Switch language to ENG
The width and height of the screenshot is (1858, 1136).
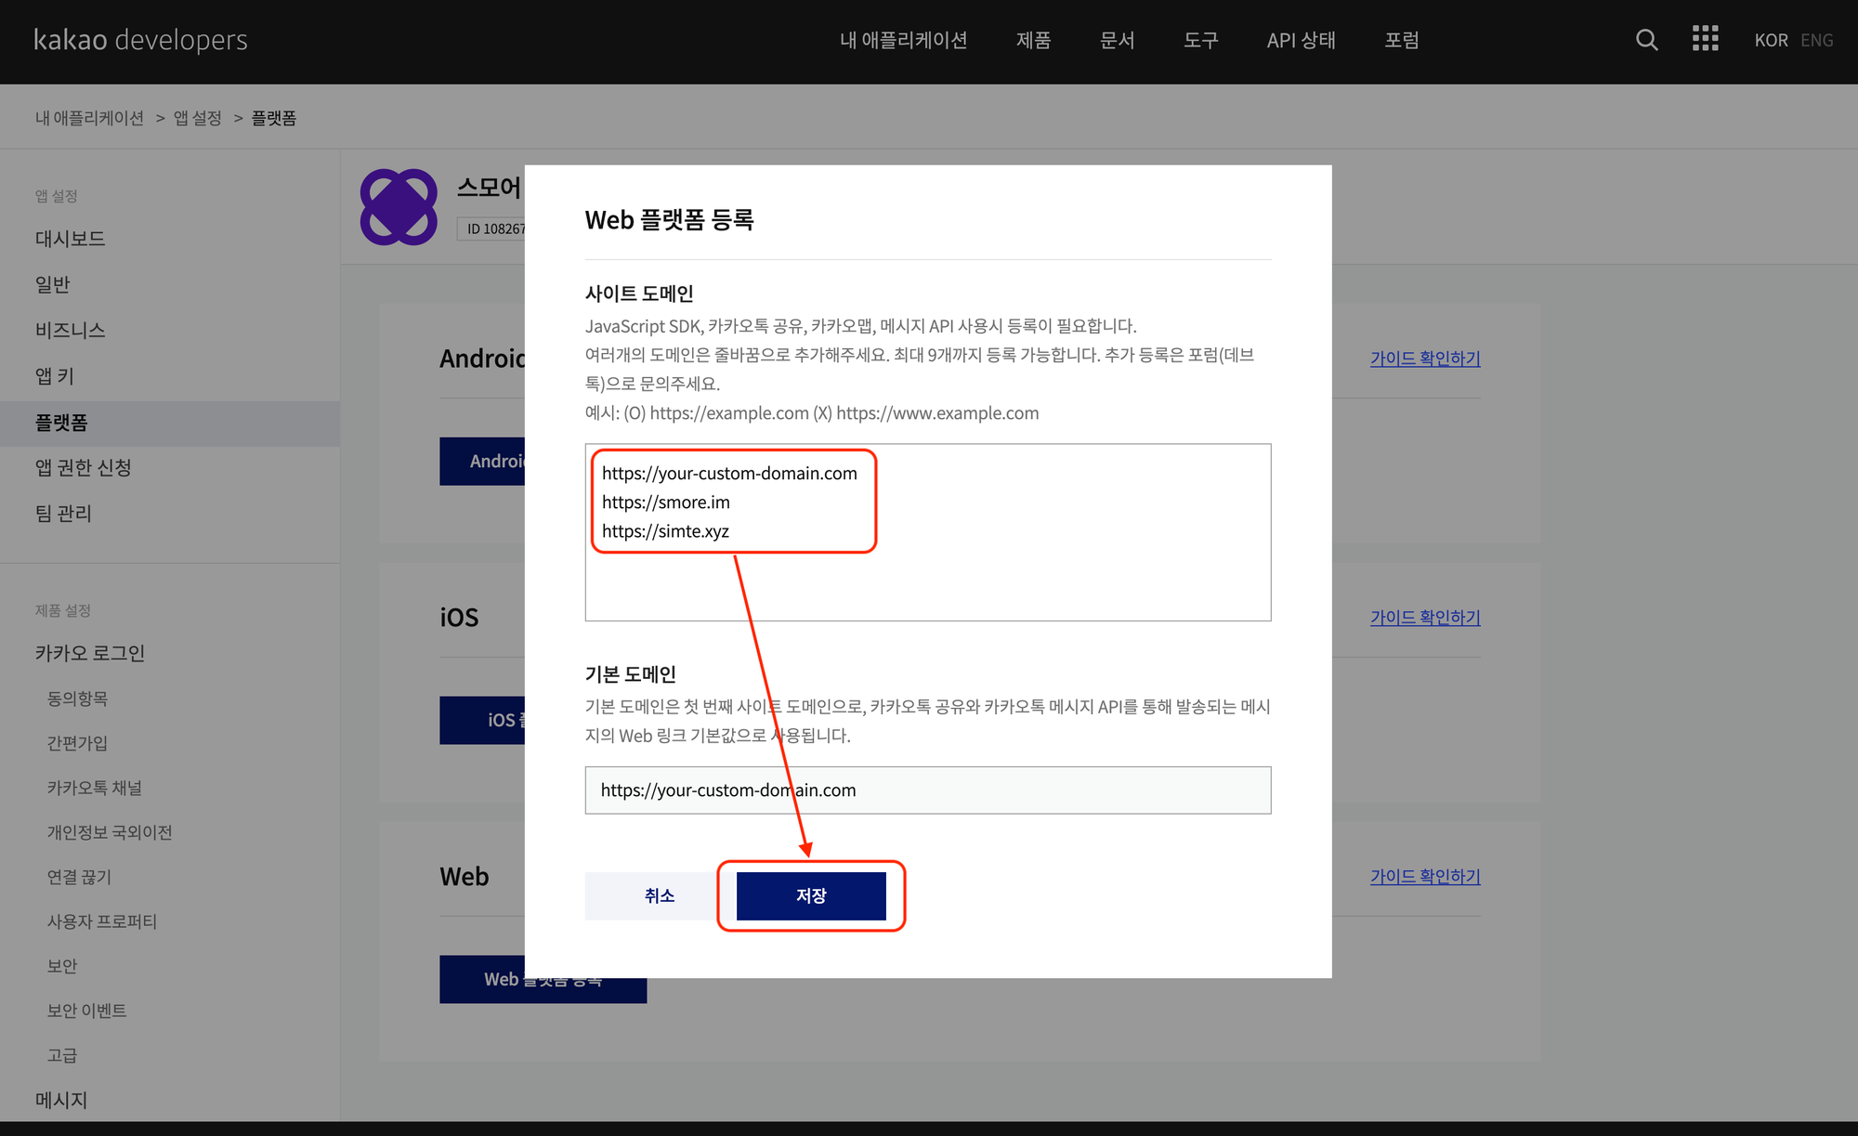click(1816, 40)
